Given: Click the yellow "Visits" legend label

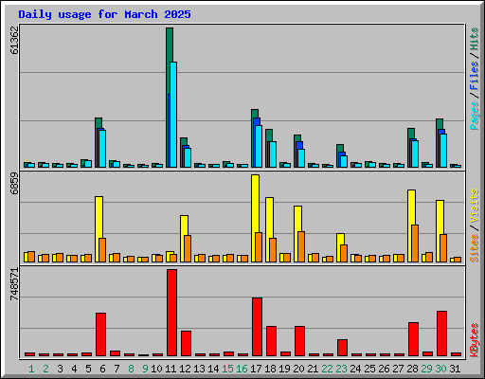Looking at the screenshot, I should point(475,206).
